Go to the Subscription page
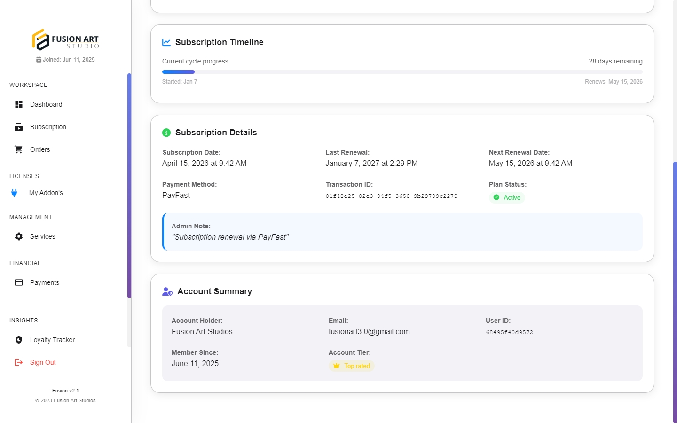 click(x=48, y=127)
